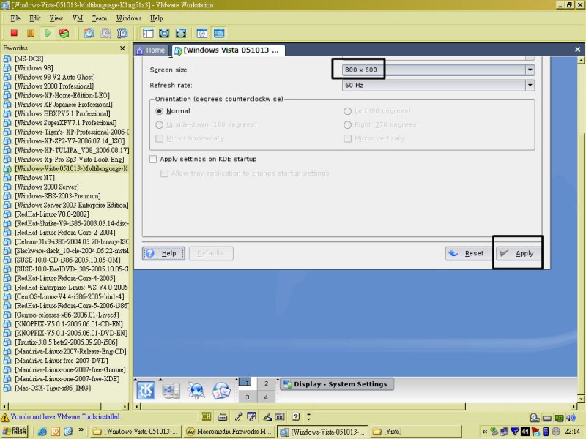Open the File menu

tap(15, 18)
